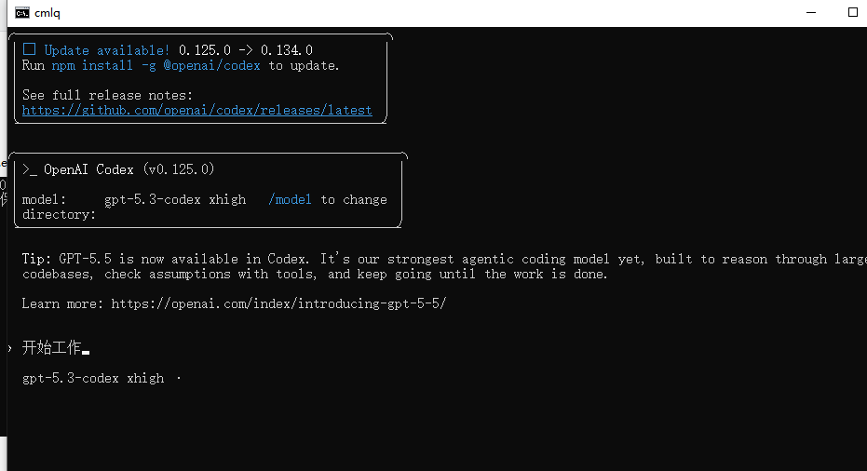
Task: Click the chevron before the 开始工作 prompt
Action: tap(10, 348)
